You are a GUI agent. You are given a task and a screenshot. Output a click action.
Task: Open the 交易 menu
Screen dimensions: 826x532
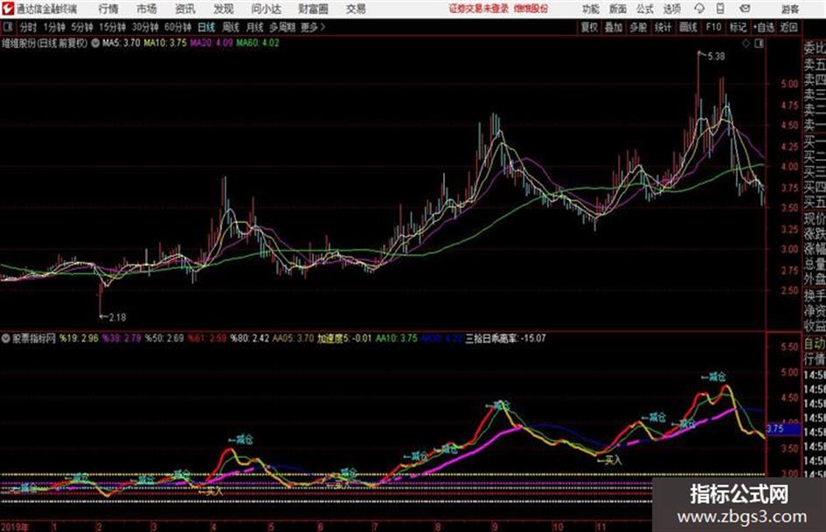(x=356, y=9)
